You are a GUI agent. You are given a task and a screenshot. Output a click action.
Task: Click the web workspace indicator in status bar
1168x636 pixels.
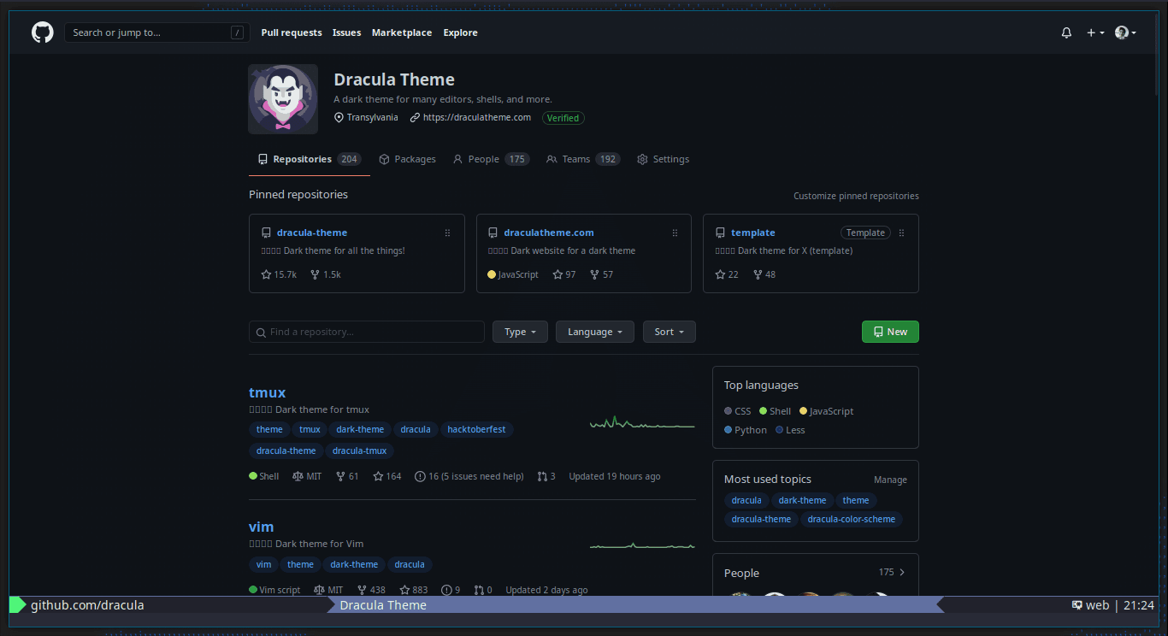[x=1090, y=605]
